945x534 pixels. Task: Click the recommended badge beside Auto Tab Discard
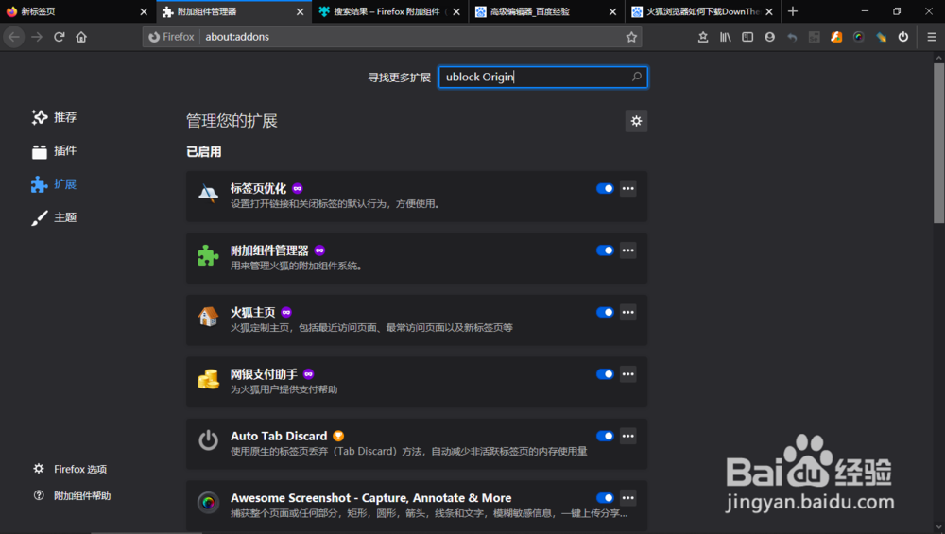click(x=338, y=436)
